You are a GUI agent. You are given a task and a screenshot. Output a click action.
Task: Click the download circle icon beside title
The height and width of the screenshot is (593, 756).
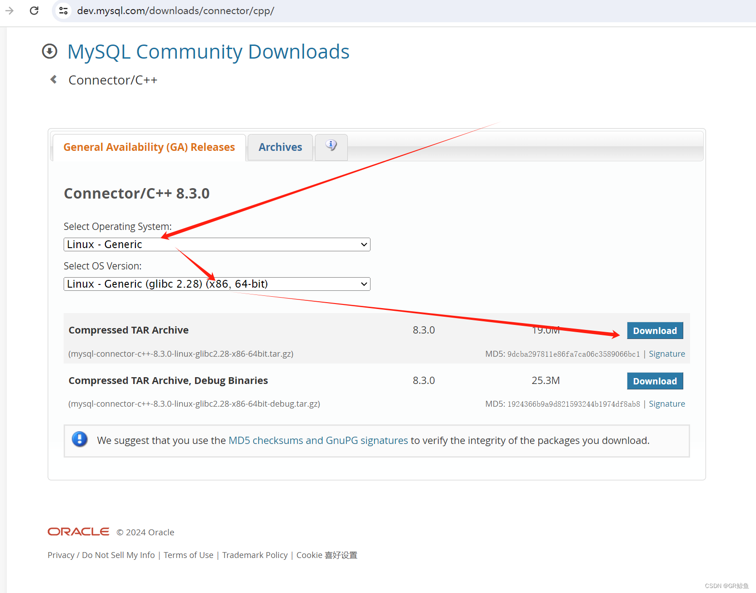click(50, 51)
